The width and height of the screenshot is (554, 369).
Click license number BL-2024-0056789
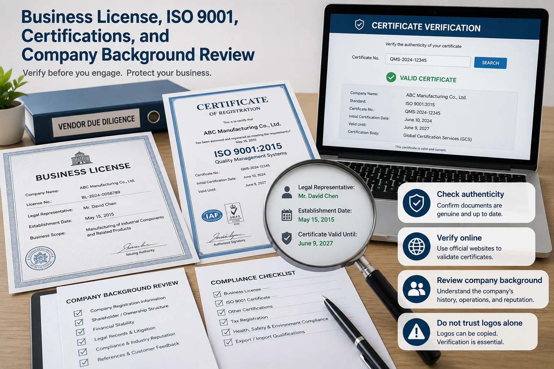(x=101, y=195)
